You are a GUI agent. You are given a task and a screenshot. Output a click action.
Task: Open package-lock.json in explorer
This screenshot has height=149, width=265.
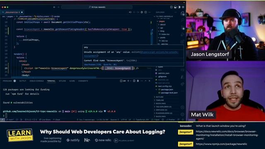pos(168,93)
